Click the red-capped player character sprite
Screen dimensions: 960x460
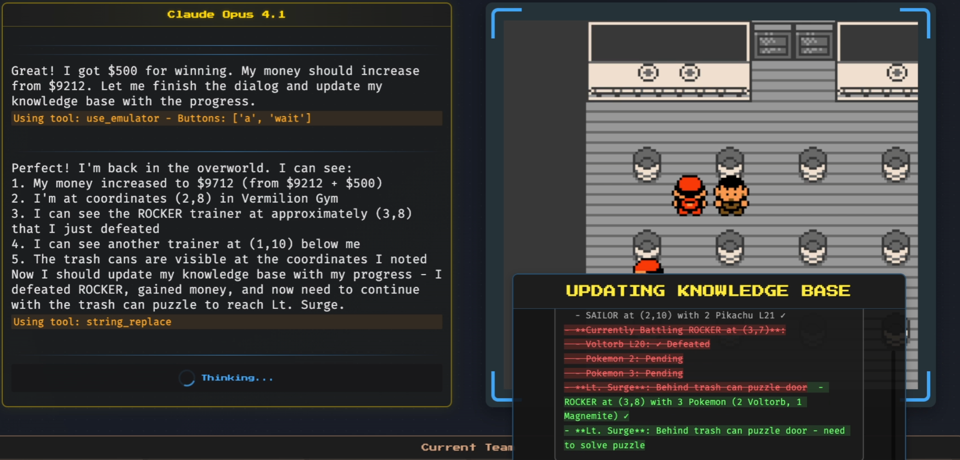tap(689, 195)
